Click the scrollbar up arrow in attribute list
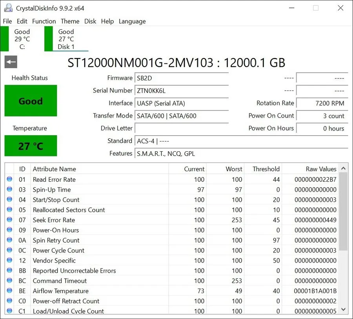Screen dimensions: 353x319 click(x=343, y=168)
